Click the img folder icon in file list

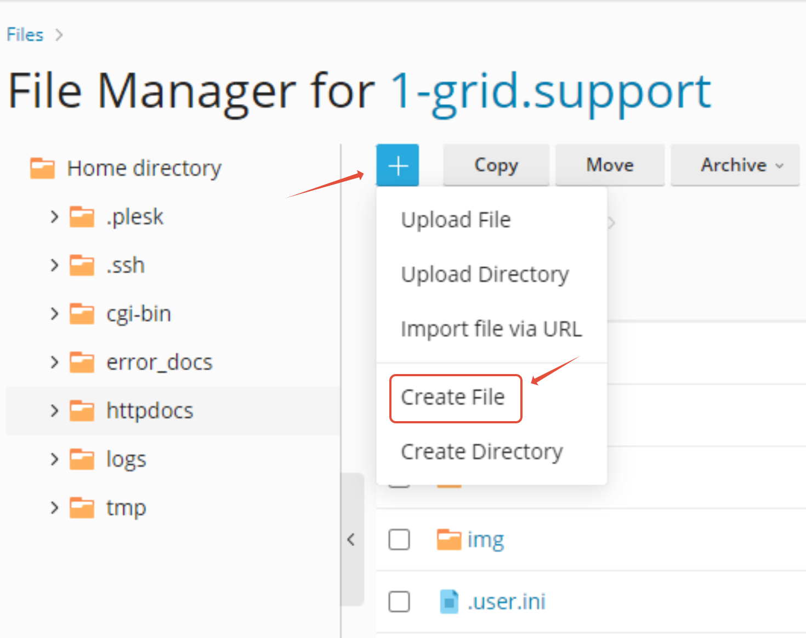(449, 539)
